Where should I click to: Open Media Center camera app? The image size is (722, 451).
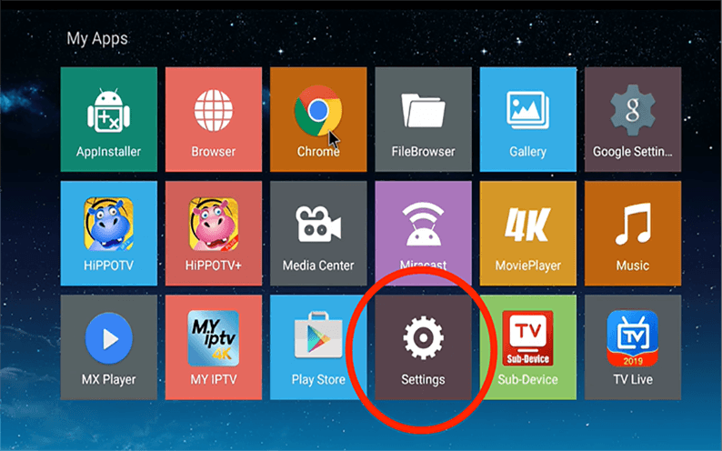[318, 234]
